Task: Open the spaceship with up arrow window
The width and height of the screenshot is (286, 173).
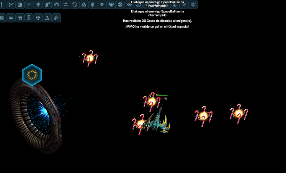Action: pos(11,5)
